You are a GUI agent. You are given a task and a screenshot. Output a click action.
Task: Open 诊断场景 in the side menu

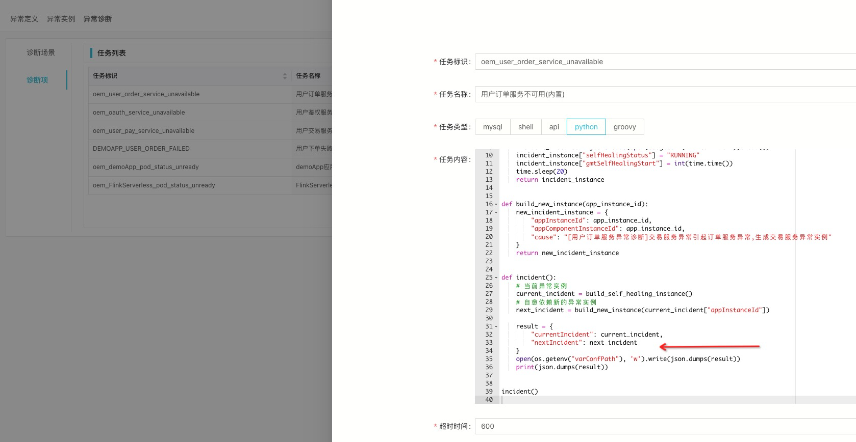pos(41,52)
